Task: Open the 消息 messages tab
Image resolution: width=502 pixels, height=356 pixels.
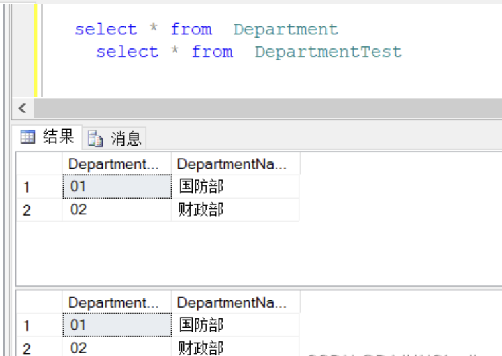Action: point(117,138)
